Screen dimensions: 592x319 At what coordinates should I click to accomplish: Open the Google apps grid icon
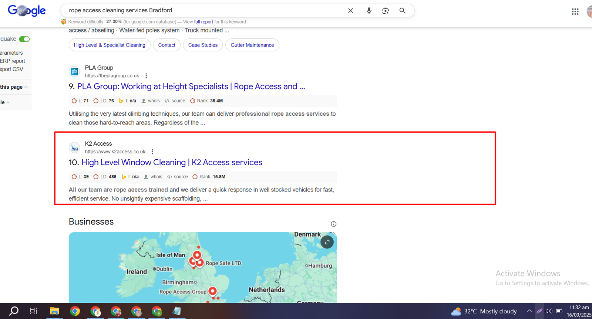575,11
